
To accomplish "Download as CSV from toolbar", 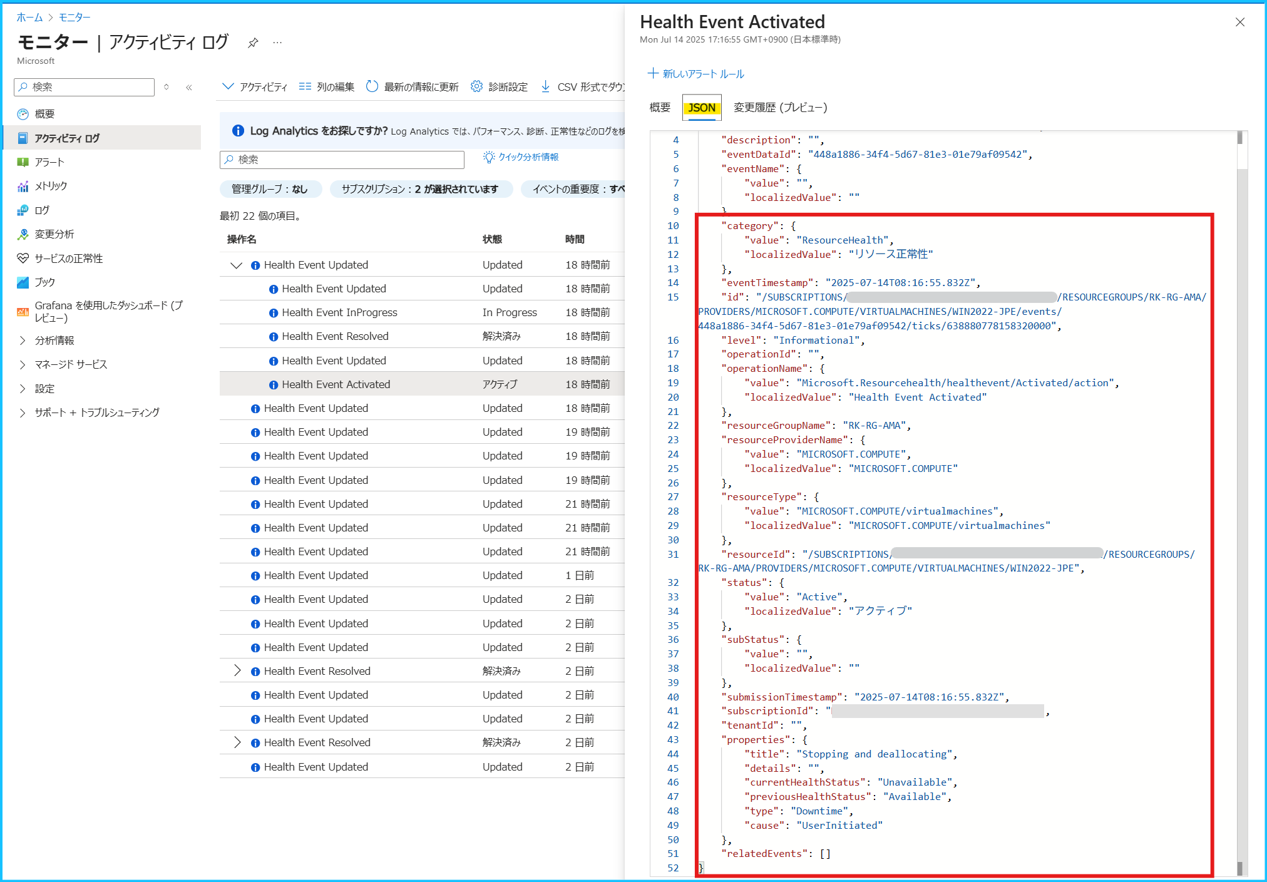I will coord(582,86).
